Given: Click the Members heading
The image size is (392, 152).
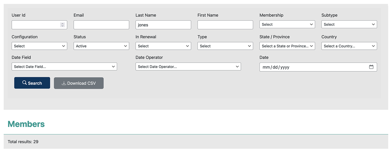Looking at the screenshot, I should (x=26, y=124).
